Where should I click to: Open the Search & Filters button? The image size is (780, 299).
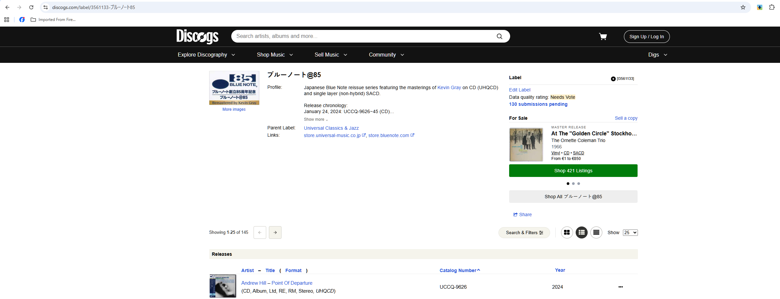tap(524, 232)
